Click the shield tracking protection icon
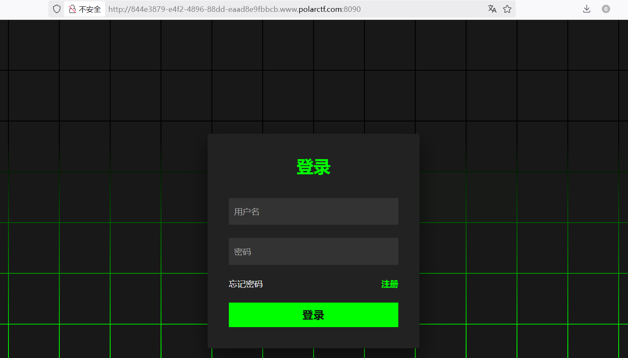628x358 pixels. [x=57, y=9]
